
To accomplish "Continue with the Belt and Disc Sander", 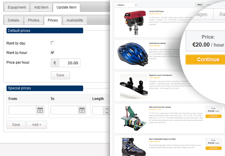I will [213, 116].
